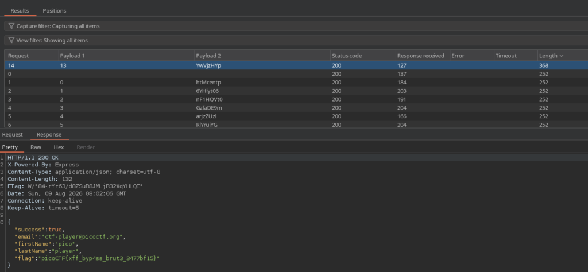Select the row with payload RlYrujYG

[296, 125]
